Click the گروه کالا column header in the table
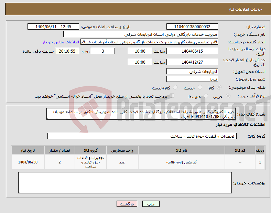 (91, 150)
